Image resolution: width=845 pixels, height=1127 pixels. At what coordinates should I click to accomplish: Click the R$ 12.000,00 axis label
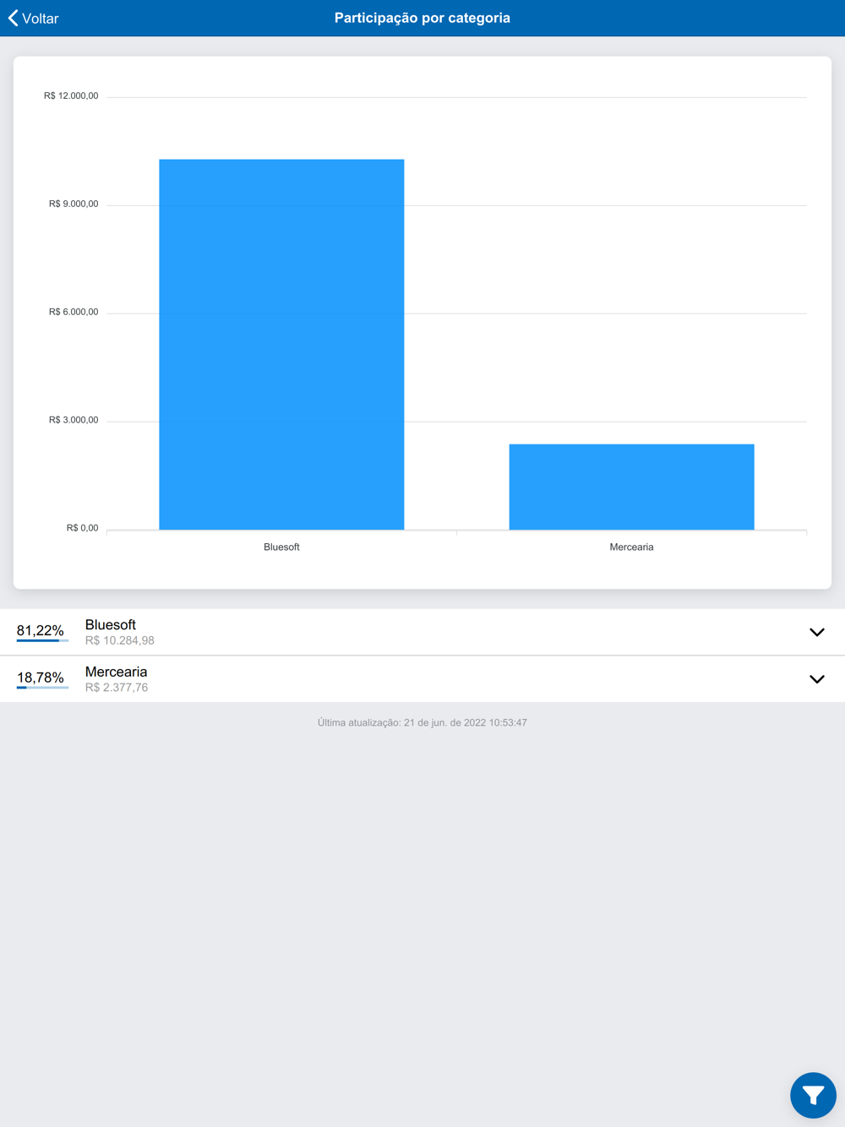[71, 96]
